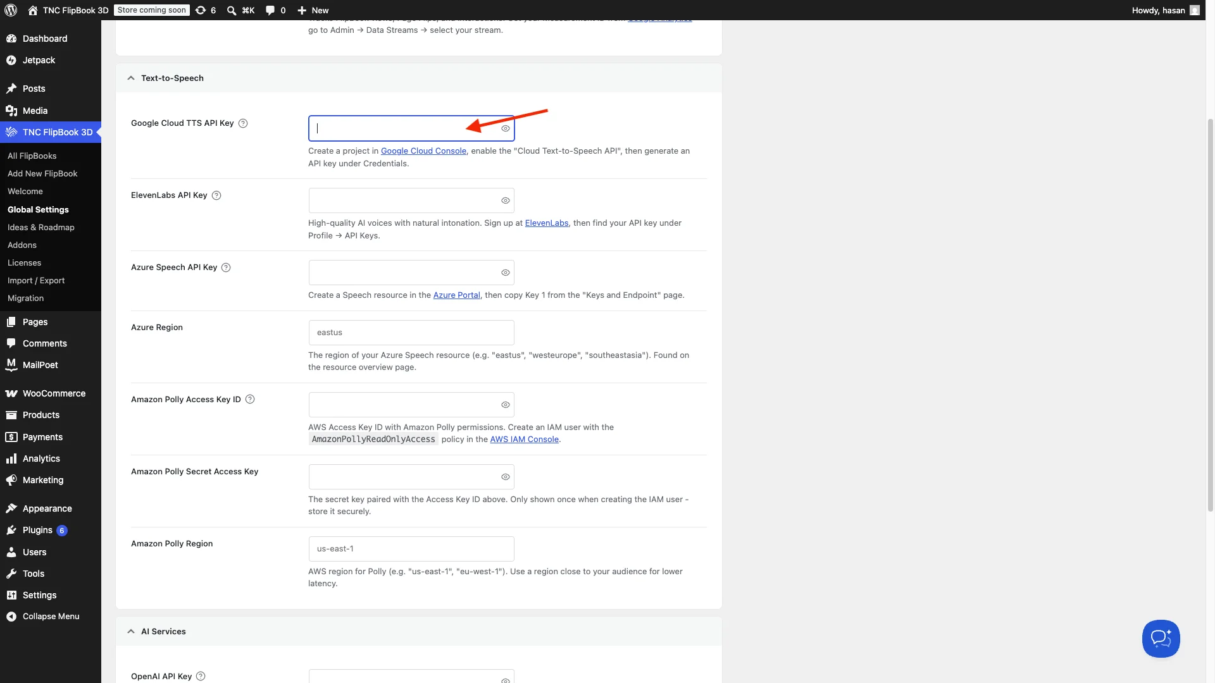Open the Addons submenu item

click(22, 245)
